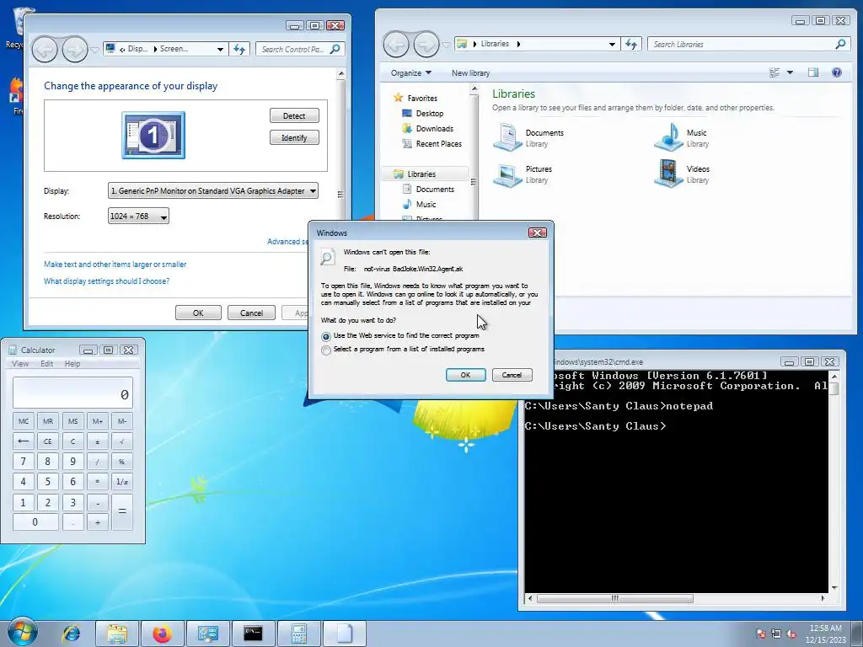Expand the Libraries address bar history dropdown
Viewport: 863px width, 647px height.
(x=612, y=44)
